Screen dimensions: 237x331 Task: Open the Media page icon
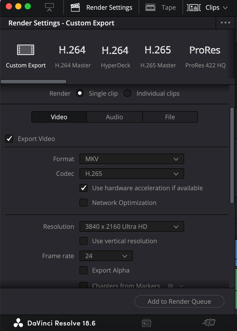(x=146, y=323)
